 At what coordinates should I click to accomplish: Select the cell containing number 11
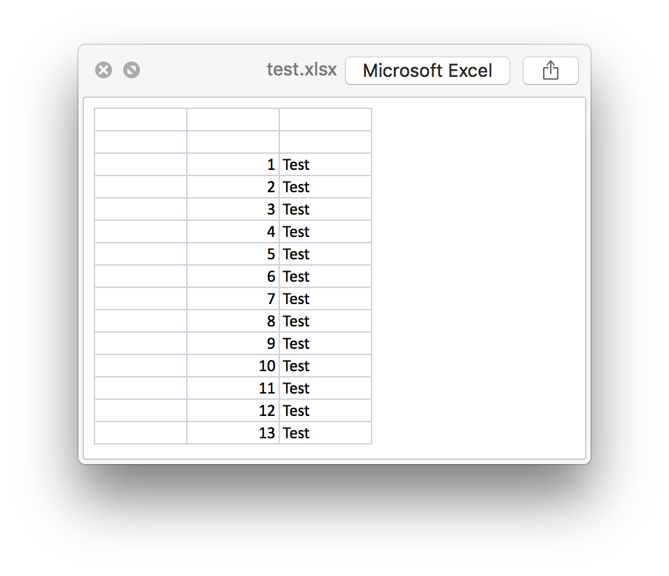pos(233,389)
